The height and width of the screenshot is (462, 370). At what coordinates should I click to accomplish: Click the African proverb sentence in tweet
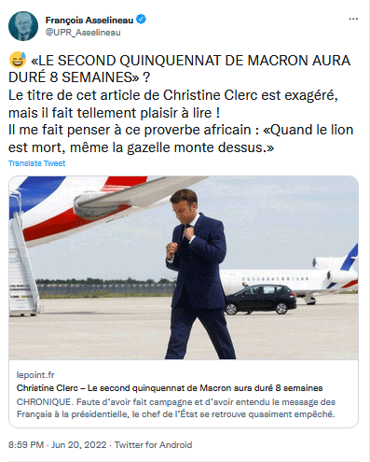coord(181,138)
